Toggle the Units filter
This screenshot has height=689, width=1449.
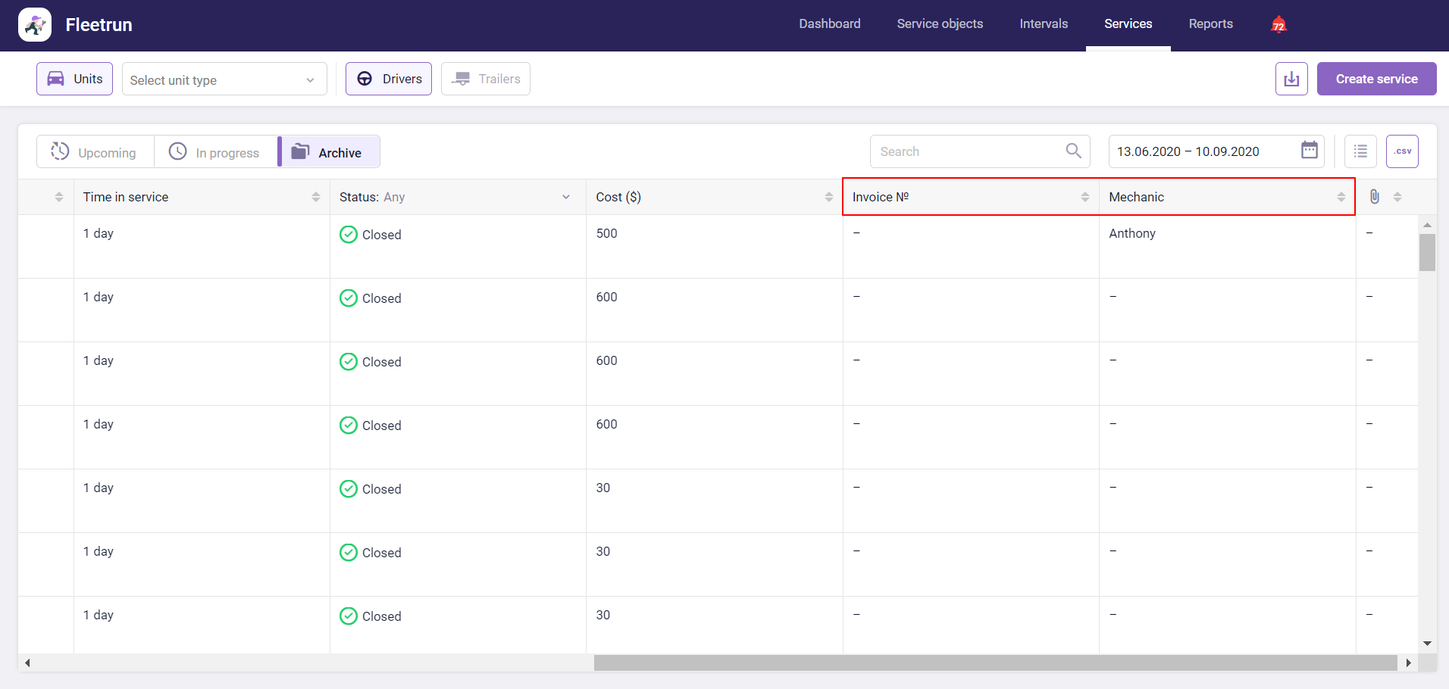pyautogui.click(x=74, y=79)
